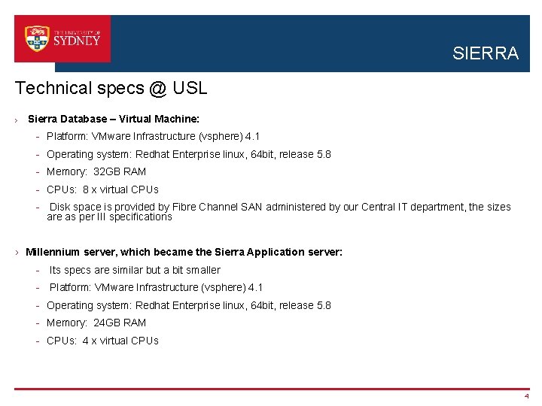Click the Operating system line above 'Memory: 32GB RAM'
The image size is (542, 406).
click(189, 154)
